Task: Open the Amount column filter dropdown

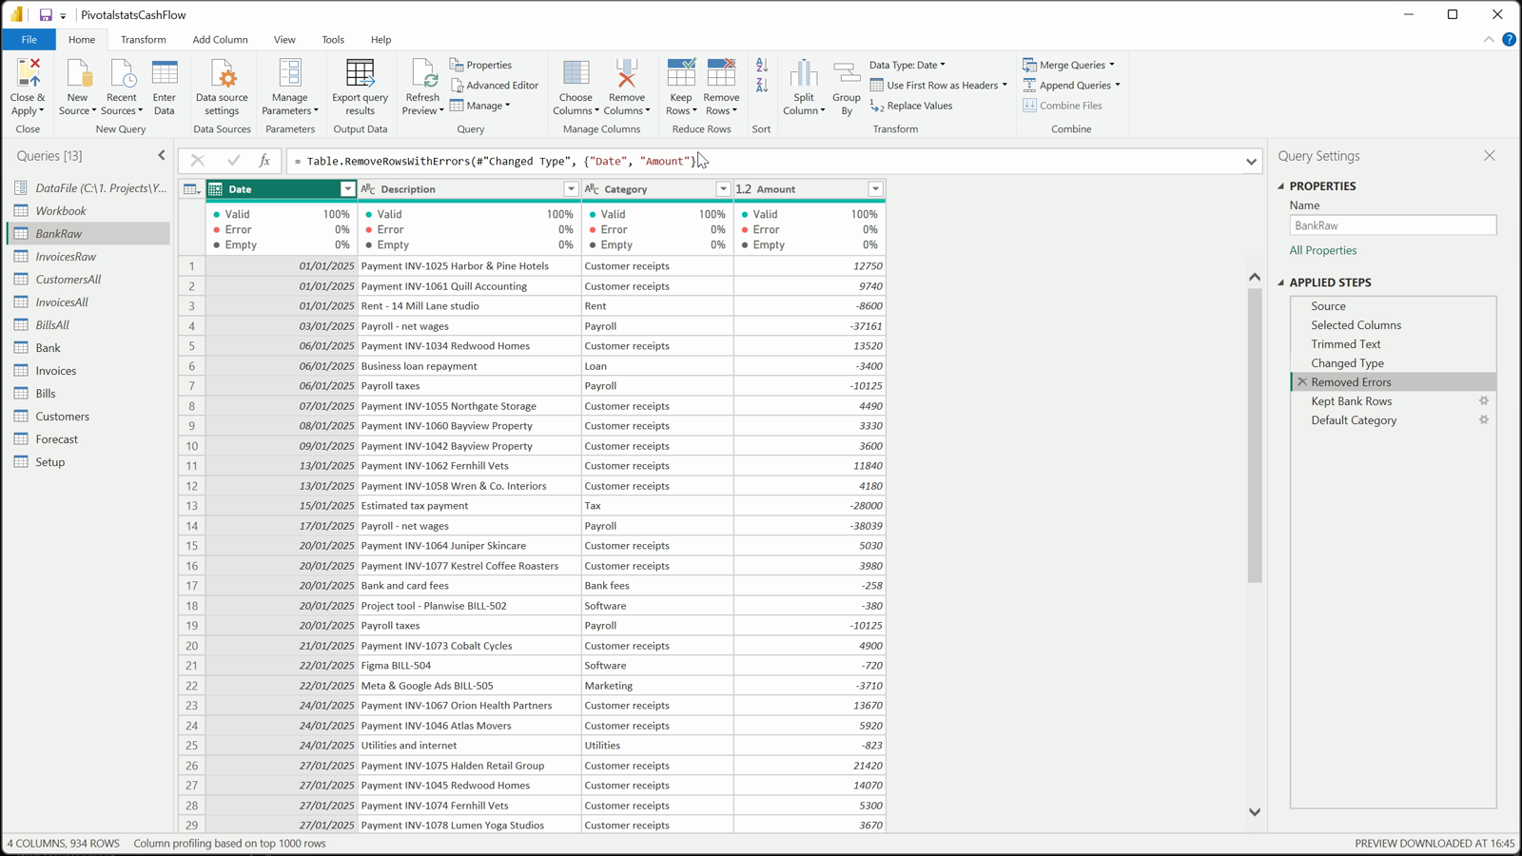Action: coord(875,189)
